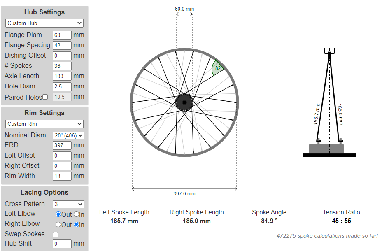Click the Flange Diam. input field
The image size is (382, 251).
[x=62, y=35]
